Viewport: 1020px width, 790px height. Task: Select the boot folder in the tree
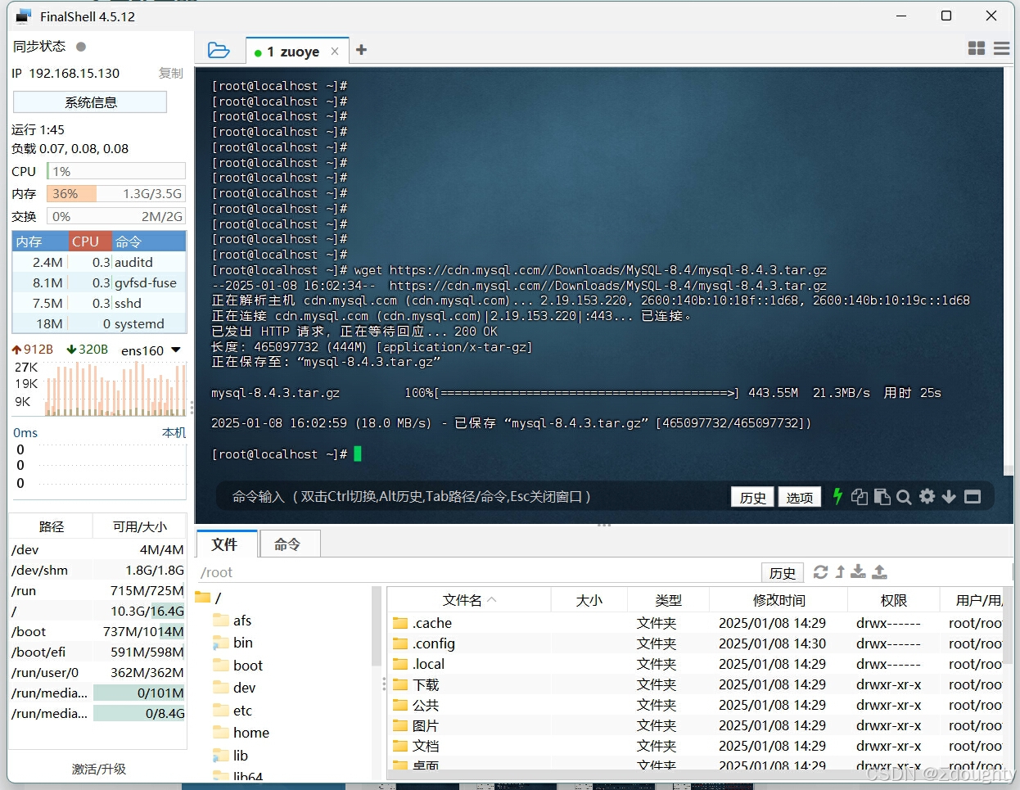tap(238, 666)
